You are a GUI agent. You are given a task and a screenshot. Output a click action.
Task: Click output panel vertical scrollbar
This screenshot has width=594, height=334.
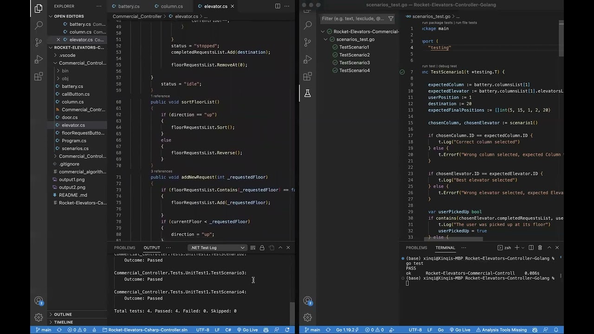point(292,314)
